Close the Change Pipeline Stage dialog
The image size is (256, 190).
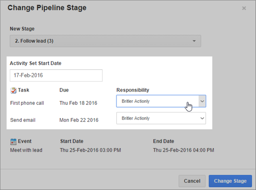(x=244, y=8)
